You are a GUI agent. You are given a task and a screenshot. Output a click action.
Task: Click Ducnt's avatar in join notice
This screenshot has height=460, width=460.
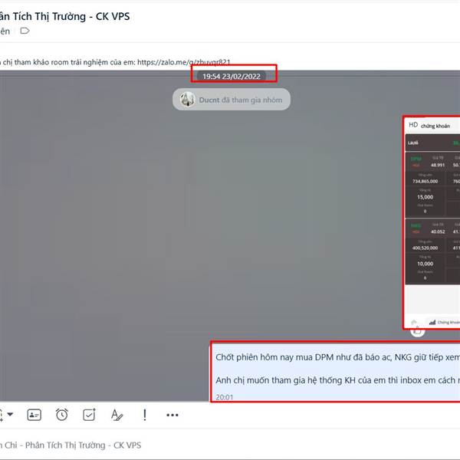(188, 99)
